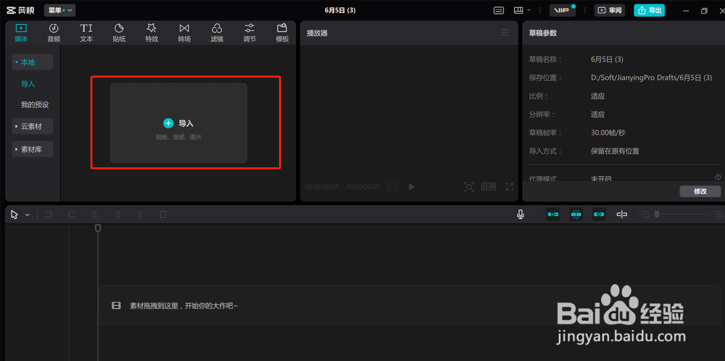Image resolution: width=725 pixels, height=361 pixels.
Task: Open the 菜单 dropdown menu
Action: point(60,10)
